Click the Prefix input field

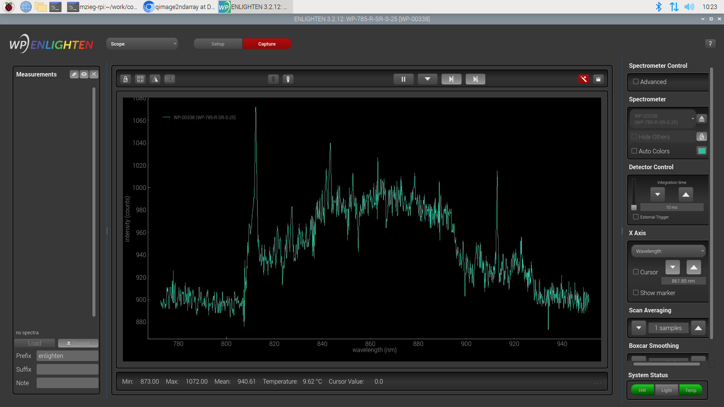click(x=67, y=356)
